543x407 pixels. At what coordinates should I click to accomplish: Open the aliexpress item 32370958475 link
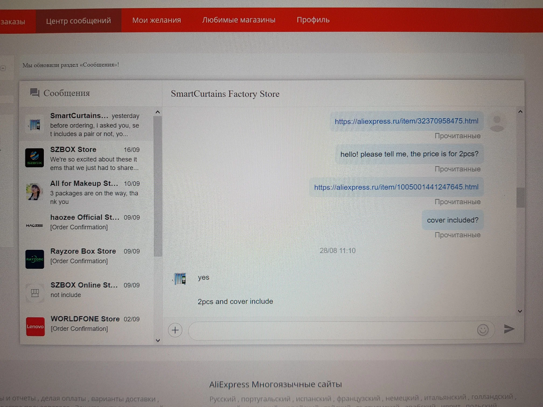[406, 121]
